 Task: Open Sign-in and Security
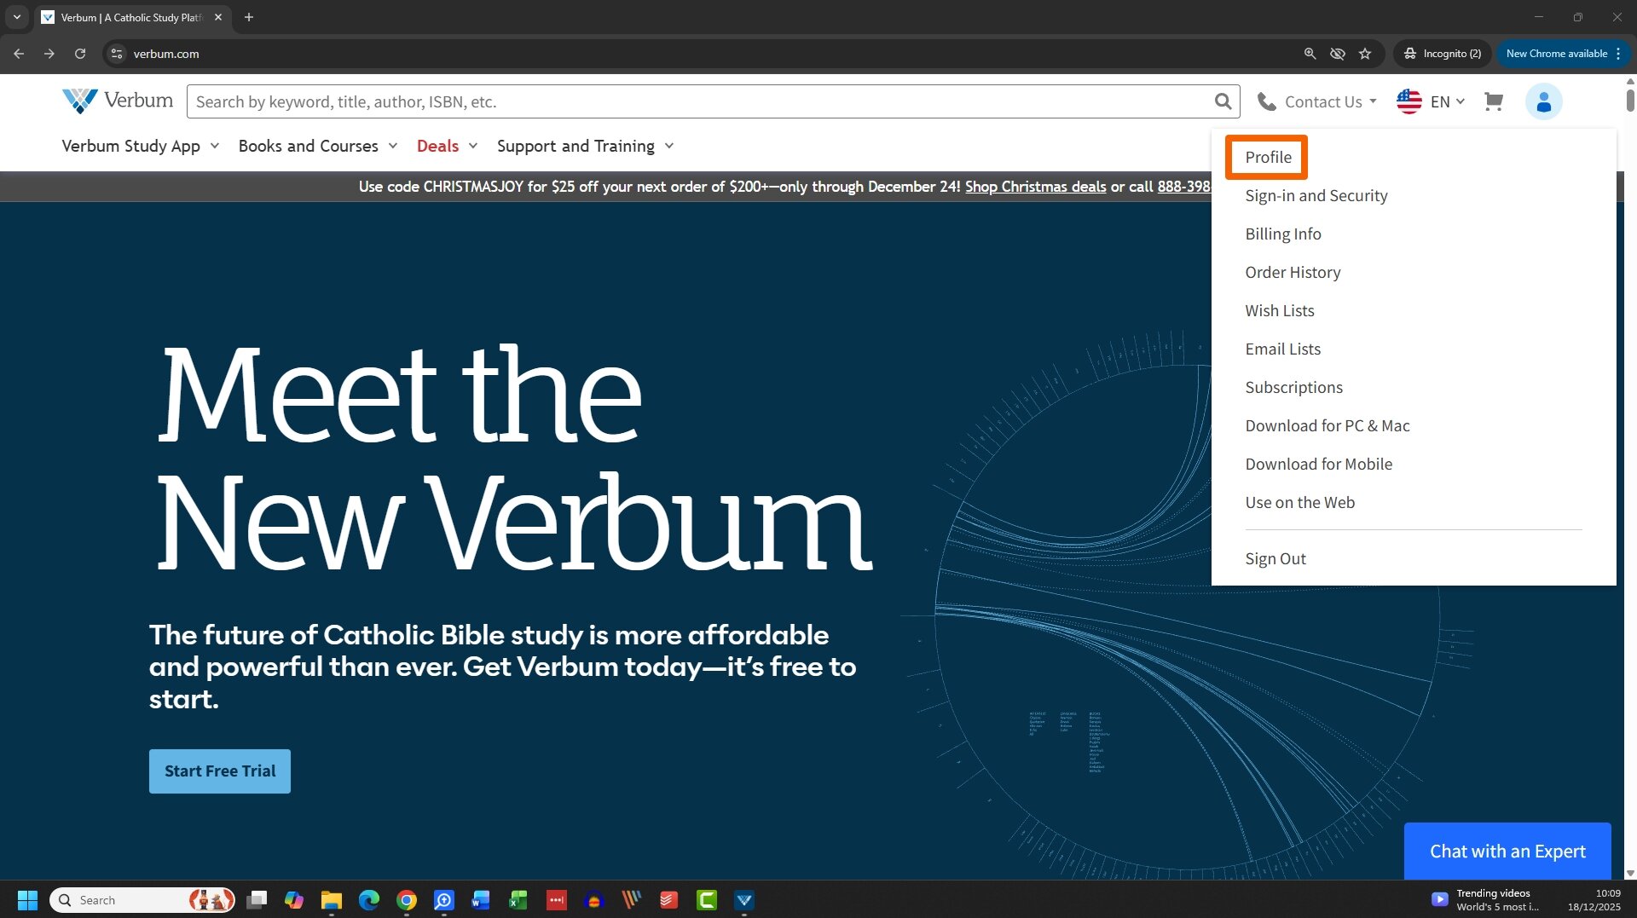(x=1316, y=195)
